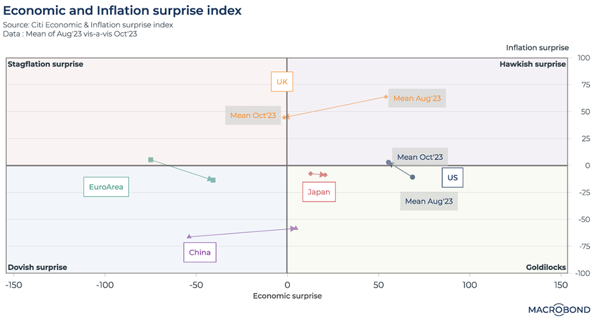Click the EuroArea square marker near the arrowhead
This screenshot has height=319, width=593.
pyautogui.click(x=212, y=180)
